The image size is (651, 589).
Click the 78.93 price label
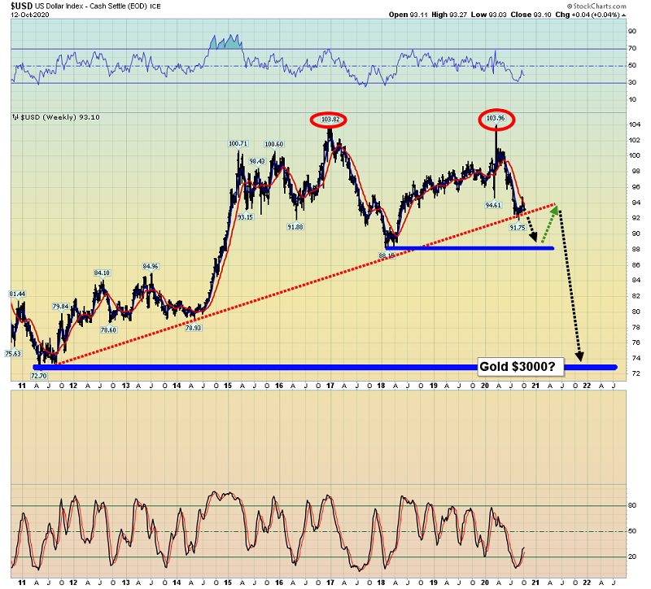[192, 326]
